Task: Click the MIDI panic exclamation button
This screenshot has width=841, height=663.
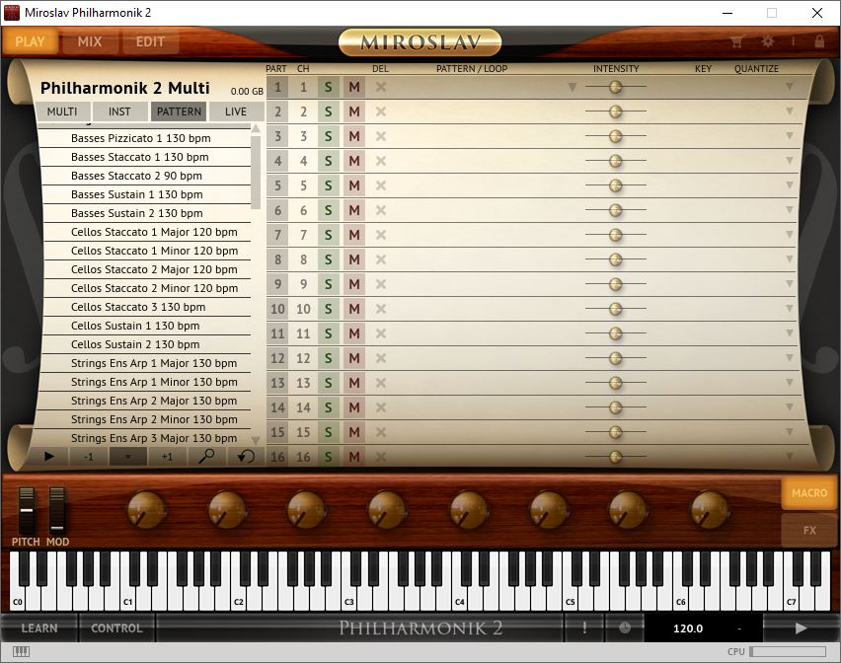Action: pyautogui.click(x=584, y=627)
